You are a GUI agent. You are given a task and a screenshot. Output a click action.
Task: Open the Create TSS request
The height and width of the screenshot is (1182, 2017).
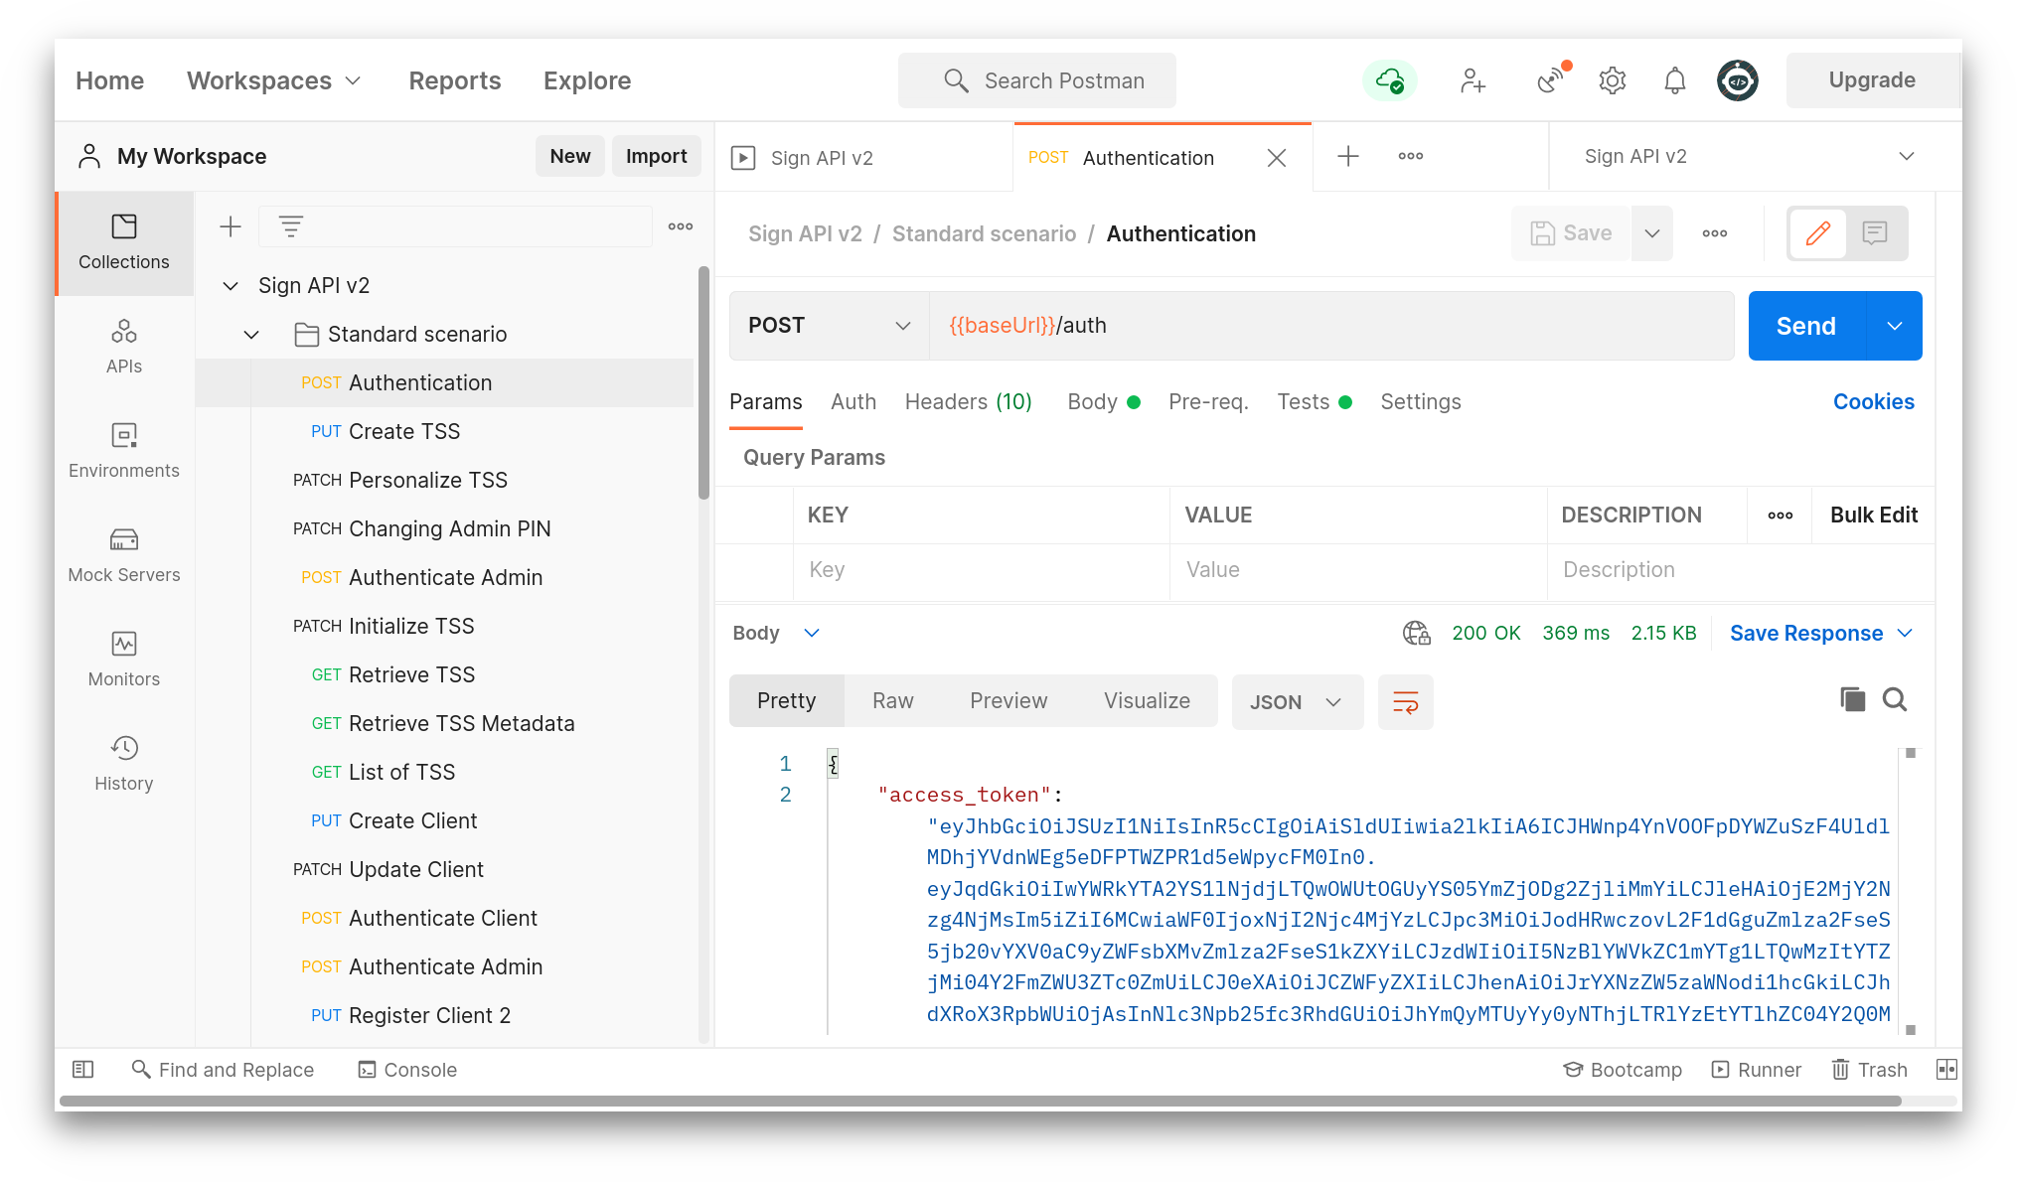[404, 431]
